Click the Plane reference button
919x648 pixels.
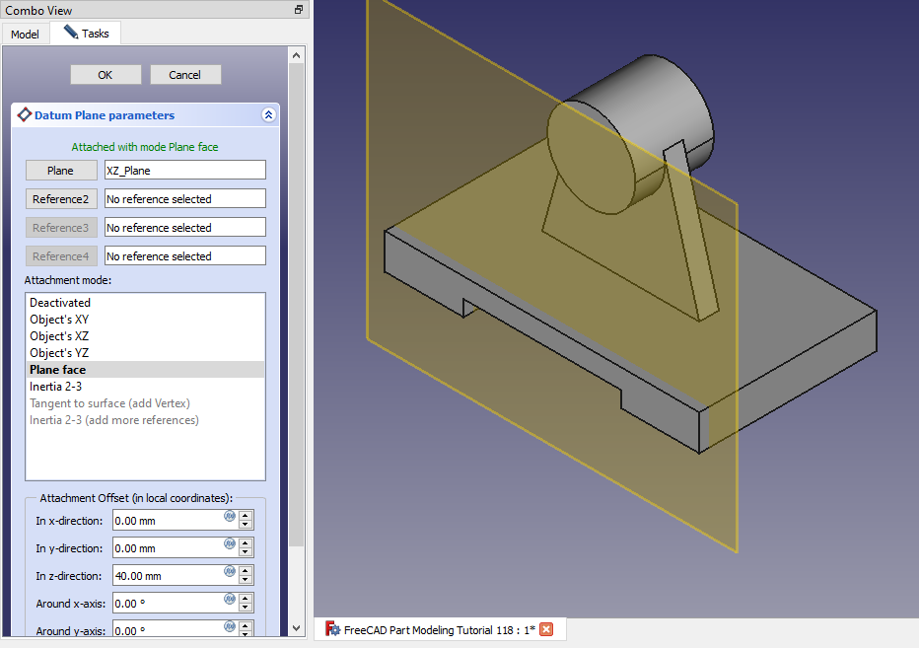pyautogui.click(x=61, y=171)
